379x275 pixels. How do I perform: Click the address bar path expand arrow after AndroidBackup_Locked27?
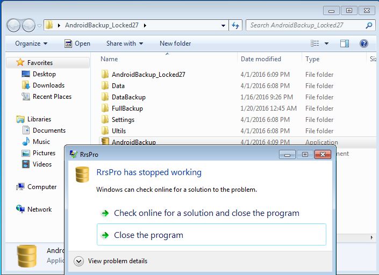pos(145,25)
